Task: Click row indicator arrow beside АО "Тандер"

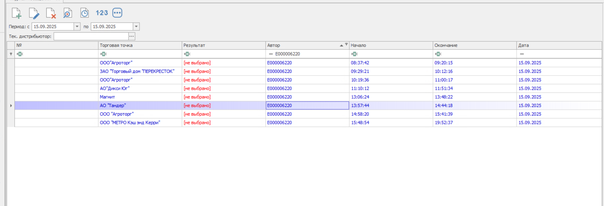Action: coord(11,105)
